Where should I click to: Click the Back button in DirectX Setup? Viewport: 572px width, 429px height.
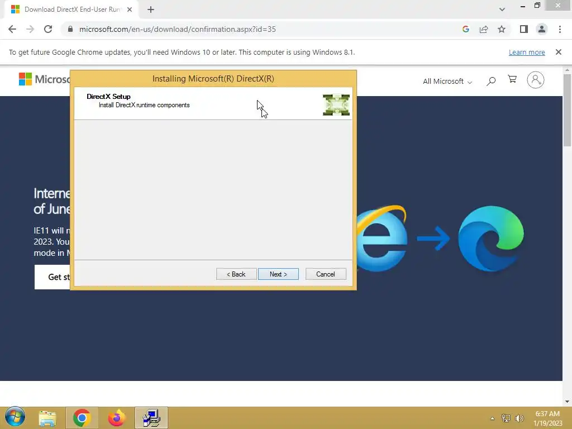click(236, 274)
